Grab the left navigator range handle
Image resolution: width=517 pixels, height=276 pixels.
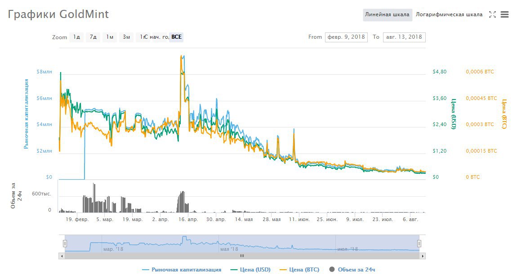65,244
